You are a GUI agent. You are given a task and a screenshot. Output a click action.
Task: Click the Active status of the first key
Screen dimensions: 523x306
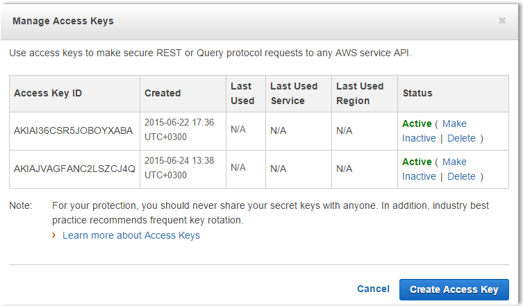(x=417, y=124)
